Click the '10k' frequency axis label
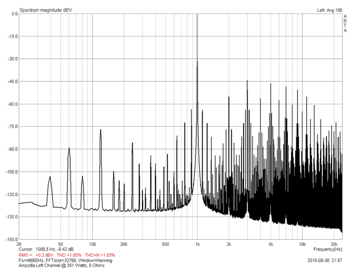The height and width of the screenshot is (269, 361). [x=302, y=244]
